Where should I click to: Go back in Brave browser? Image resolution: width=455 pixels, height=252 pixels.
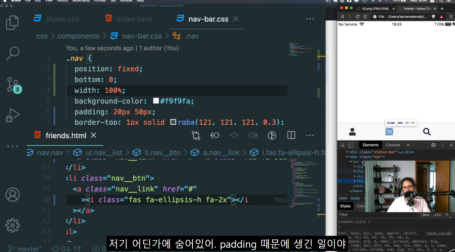342,16
